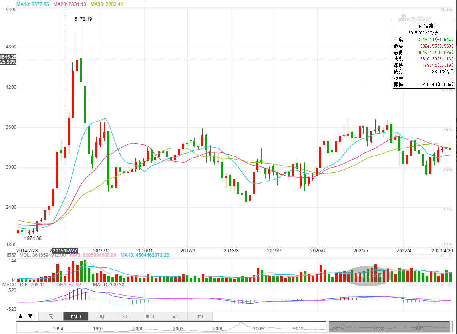This screenshot has width=457, height=334.
Task: Click the MA30 legend label
Action: tap(107, 4)
